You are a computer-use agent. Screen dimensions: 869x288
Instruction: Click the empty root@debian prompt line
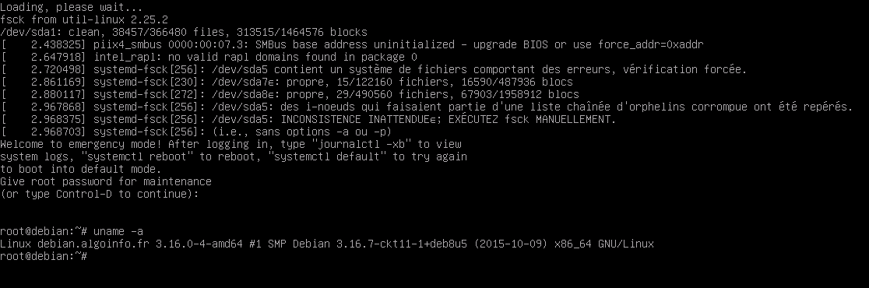click(x=44, y=256)
